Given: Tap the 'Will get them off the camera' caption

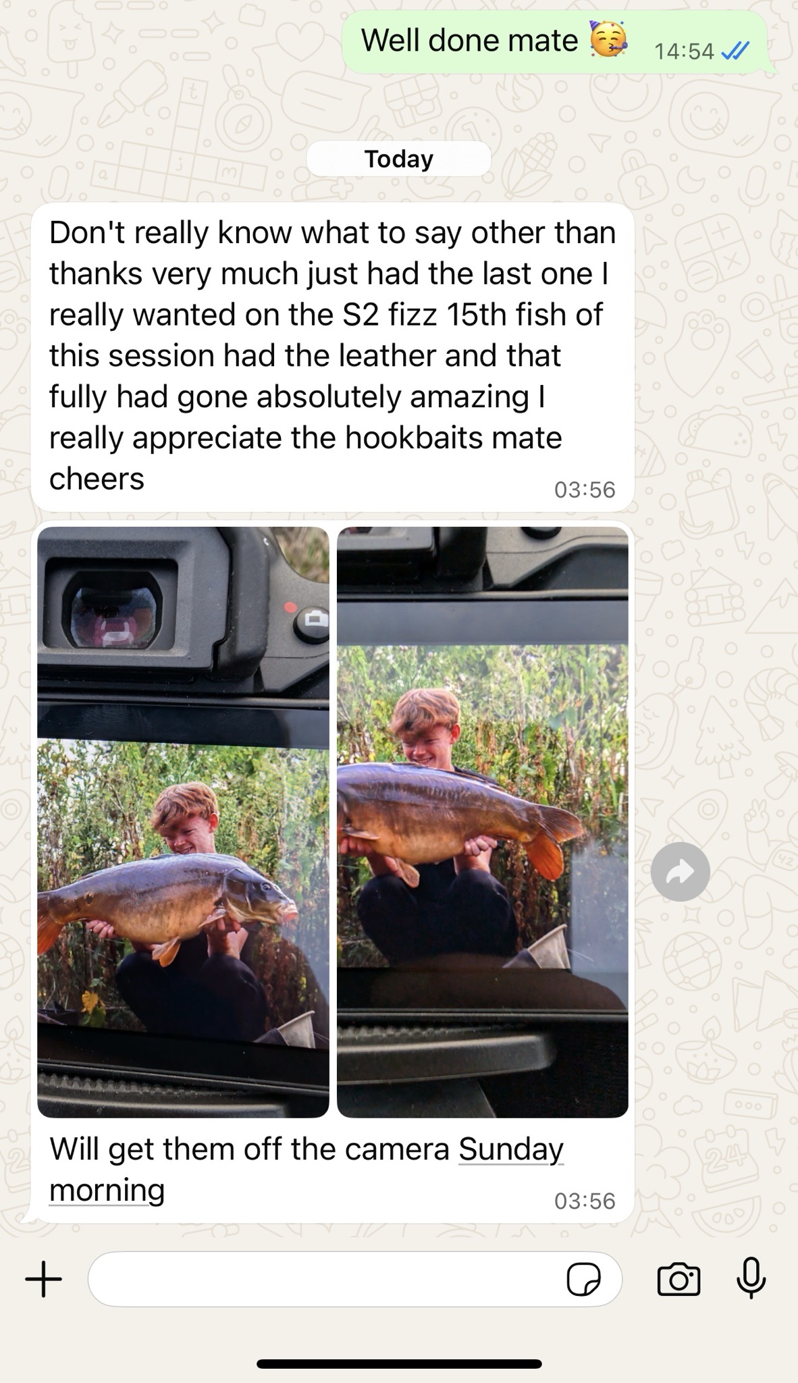Looking at the screenshot, I should coord(250,1149).
